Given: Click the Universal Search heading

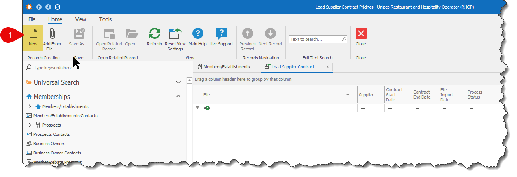Looking at the screenshot, I should tap(56, 82).
